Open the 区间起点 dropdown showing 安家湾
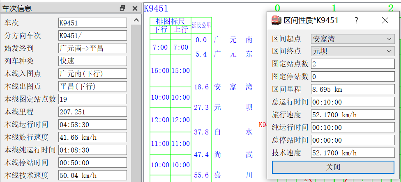Viewport: 401px width, 182px height. click(x=353, y=39)
